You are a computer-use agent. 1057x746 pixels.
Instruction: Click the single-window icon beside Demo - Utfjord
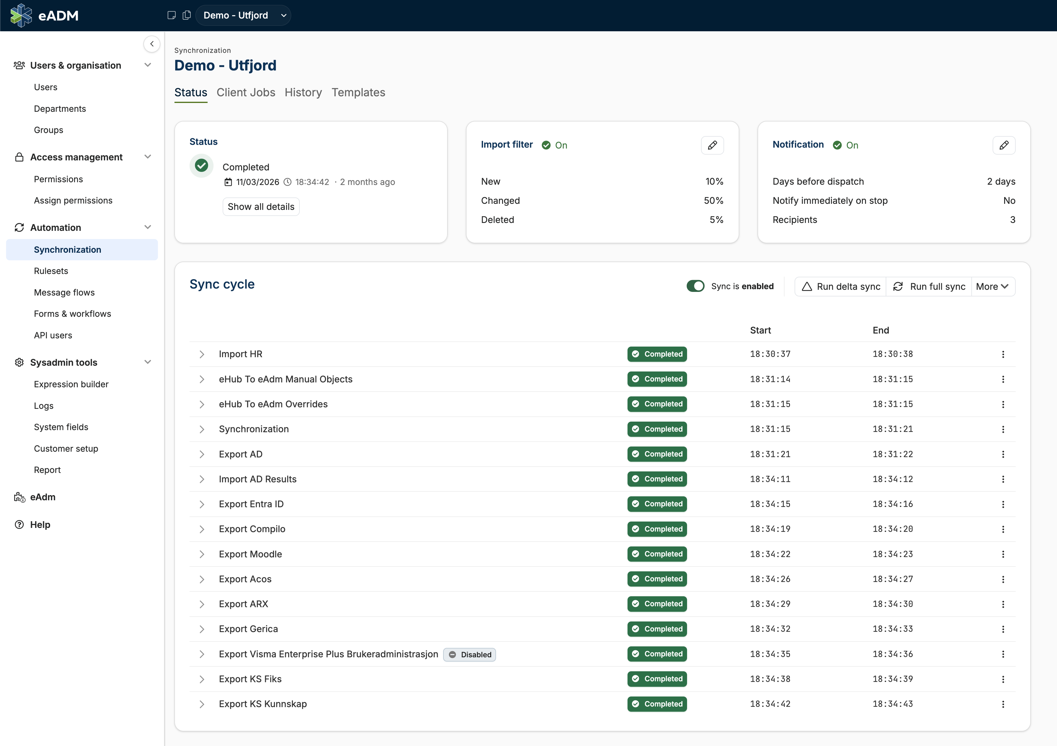click(172, 15)
